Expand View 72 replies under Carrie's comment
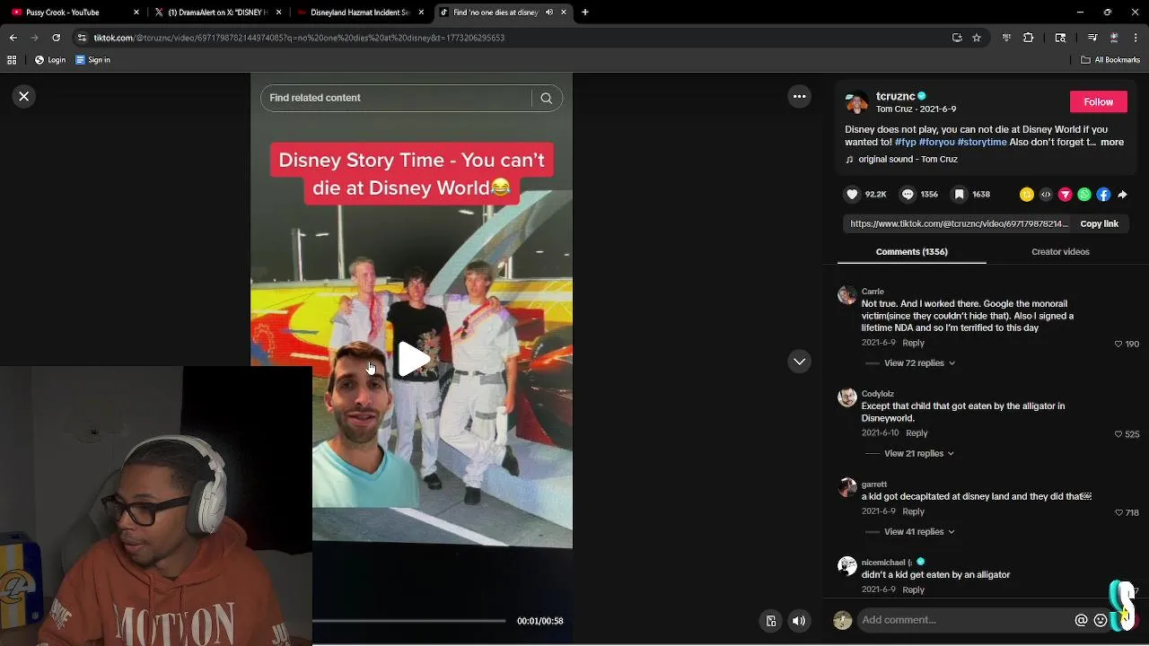Image resolution: width=1149 pixels, height=646 pixels. click(919, 362)
